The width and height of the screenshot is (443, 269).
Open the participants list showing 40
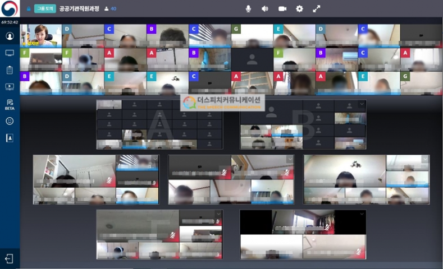111,9
